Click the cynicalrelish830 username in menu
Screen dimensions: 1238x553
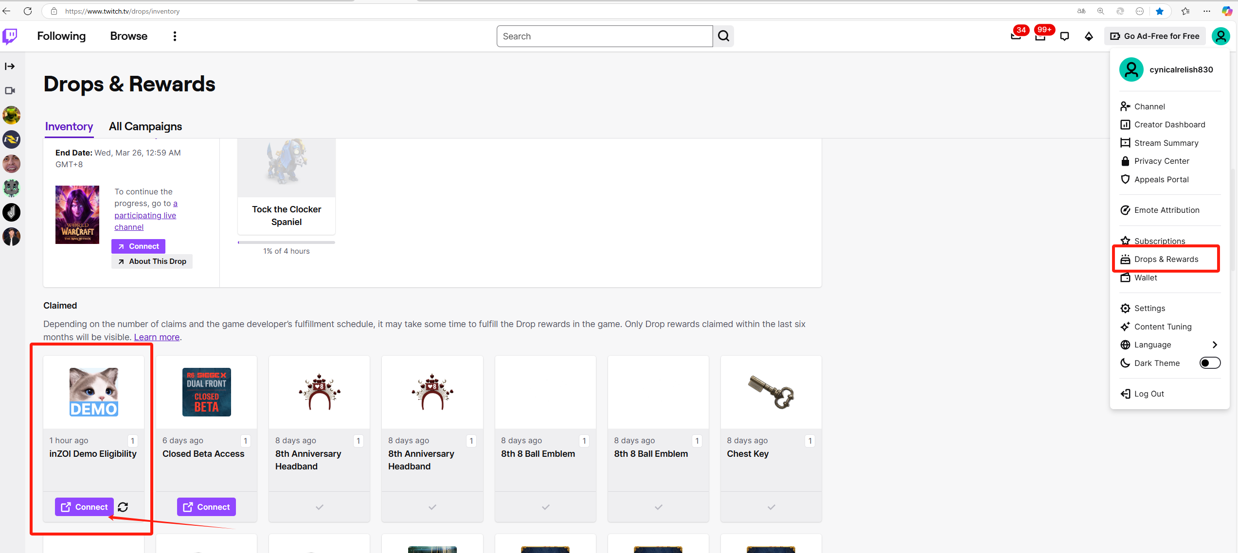[x=1181, y=69]
